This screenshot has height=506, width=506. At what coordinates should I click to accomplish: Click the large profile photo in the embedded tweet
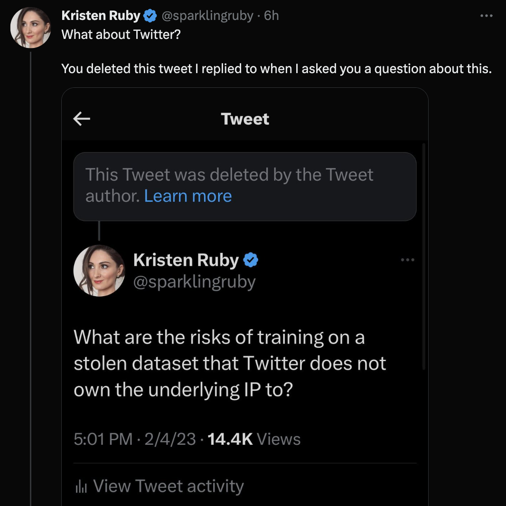click(x=99, y=271)
